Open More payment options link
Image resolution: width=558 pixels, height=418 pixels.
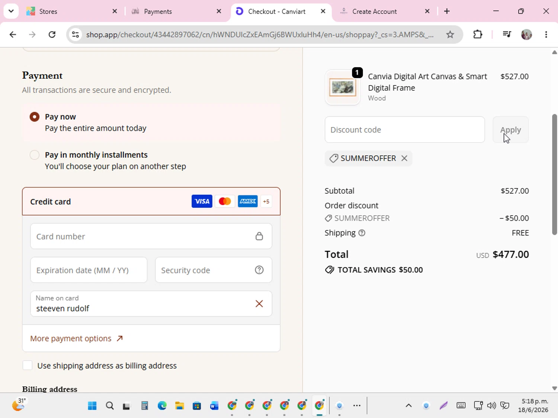76,338
